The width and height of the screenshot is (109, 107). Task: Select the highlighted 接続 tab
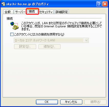tap(32, 11)
